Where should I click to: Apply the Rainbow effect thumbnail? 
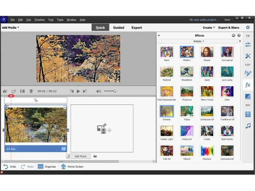click(x=207, y=151)
